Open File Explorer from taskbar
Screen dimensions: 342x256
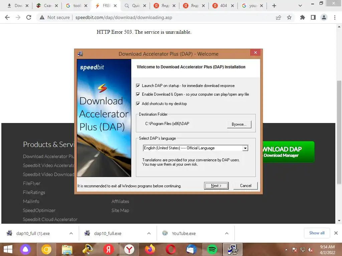click(x=67, y=249)
